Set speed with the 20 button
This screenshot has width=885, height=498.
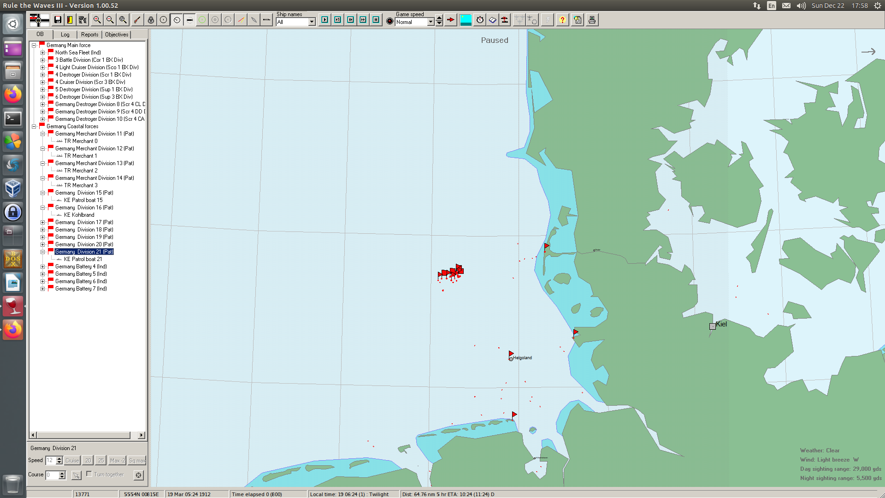coord(88,460)
